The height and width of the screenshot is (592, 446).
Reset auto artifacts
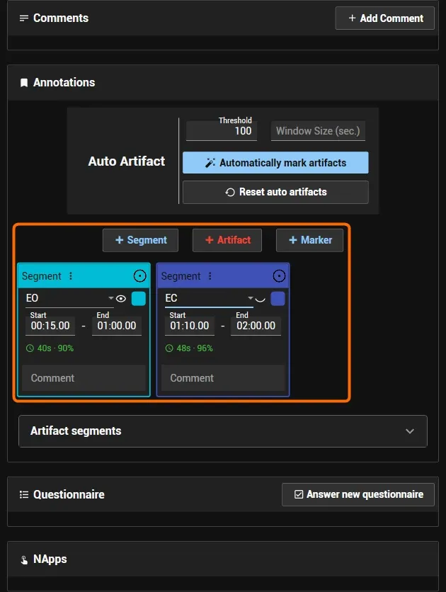click(275, 192)
